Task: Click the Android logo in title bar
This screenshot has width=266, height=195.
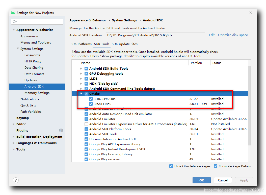Action: pos(13,13)
